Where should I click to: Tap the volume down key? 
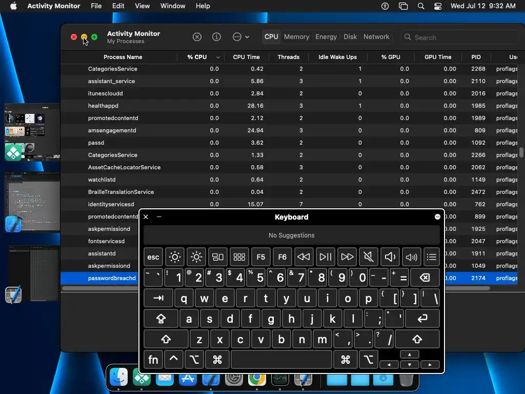tap(390, 257)
